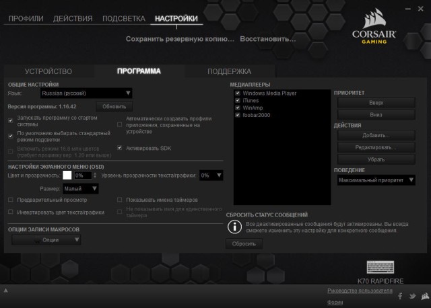Open the Опции macro recording dropdown
This screenshot has height=308, width=431.
point(47,240)
